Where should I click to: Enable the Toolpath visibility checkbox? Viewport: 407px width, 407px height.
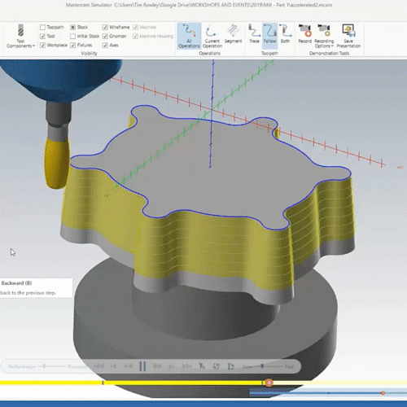42,27
